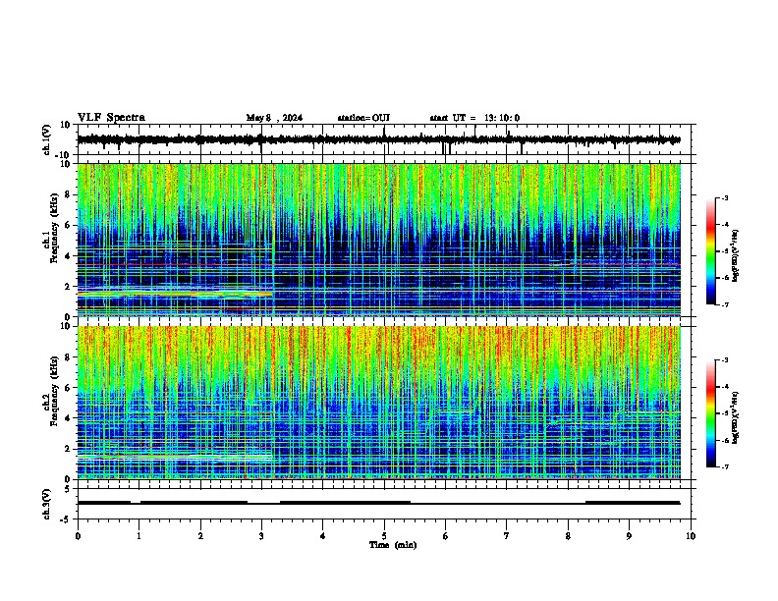Click the "8" kHz tick of ch.2 frequency axis
This screenshot has width=778, height=601.
69,357
